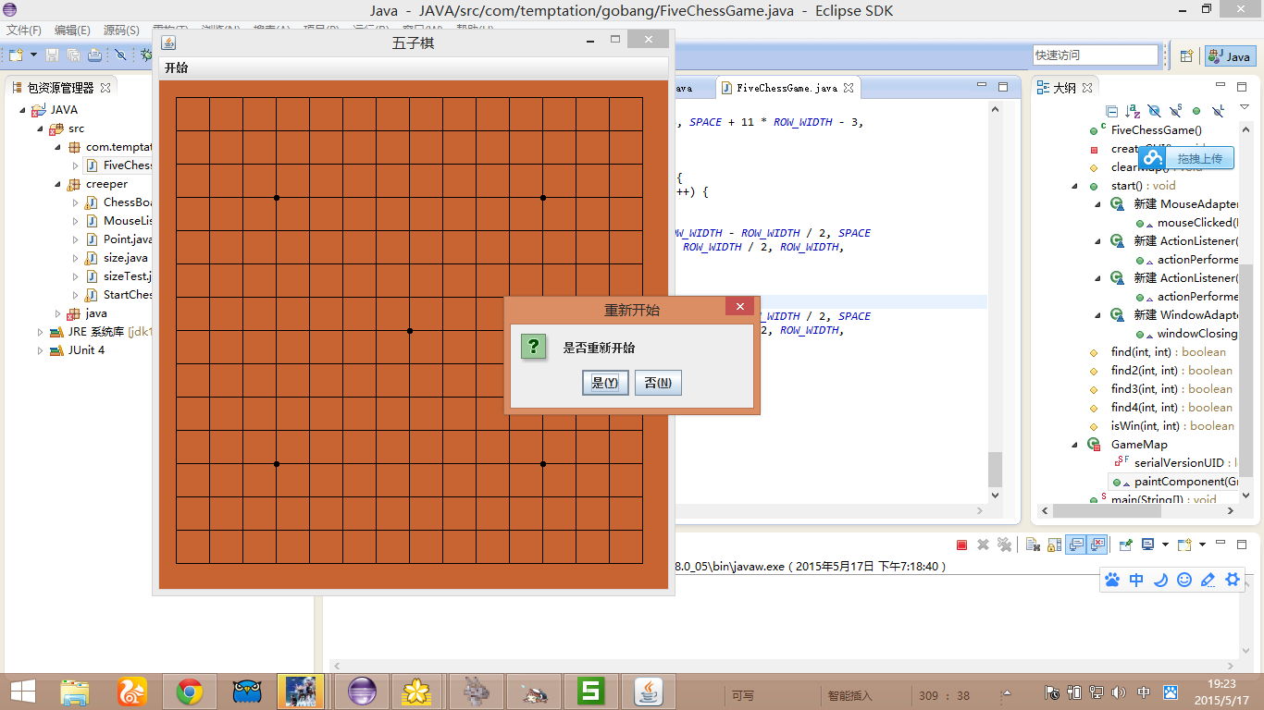This screenshot has height=710, width=1264.
Task: Click the red Terminate button in the console
Action: pos(962,545)
